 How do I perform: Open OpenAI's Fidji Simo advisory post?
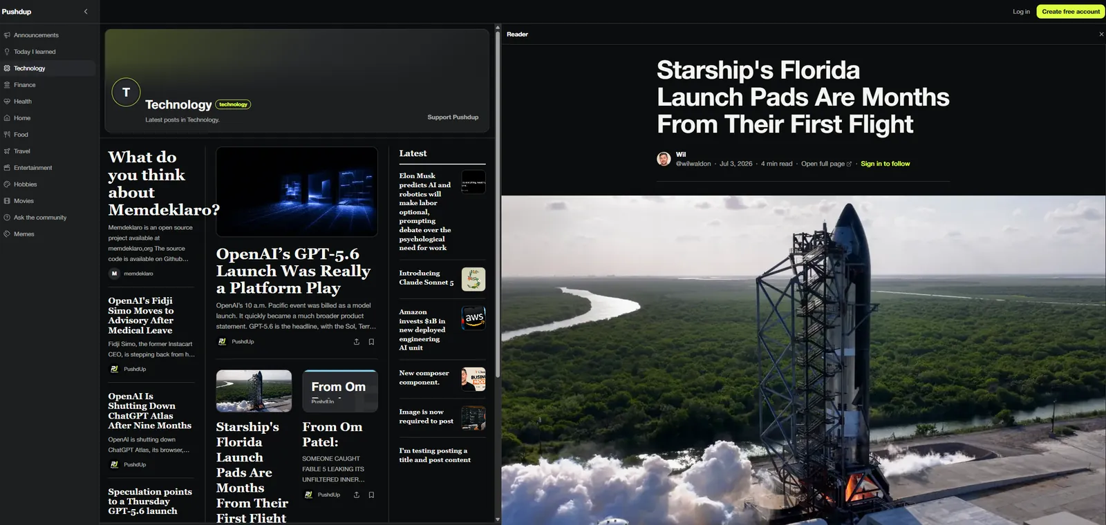141,316
